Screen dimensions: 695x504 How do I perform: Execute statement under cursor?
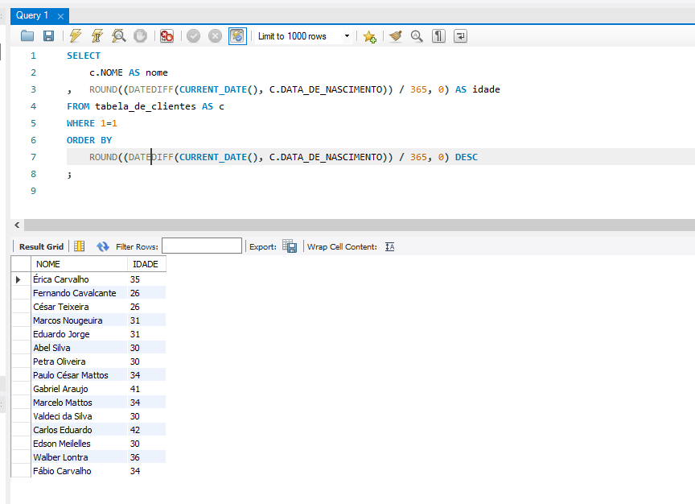point(97,36)
